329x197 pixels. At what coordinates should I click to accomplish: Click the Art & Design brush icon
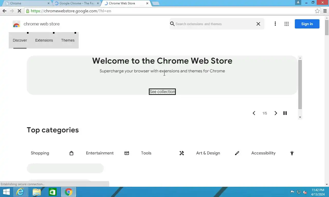237,153
